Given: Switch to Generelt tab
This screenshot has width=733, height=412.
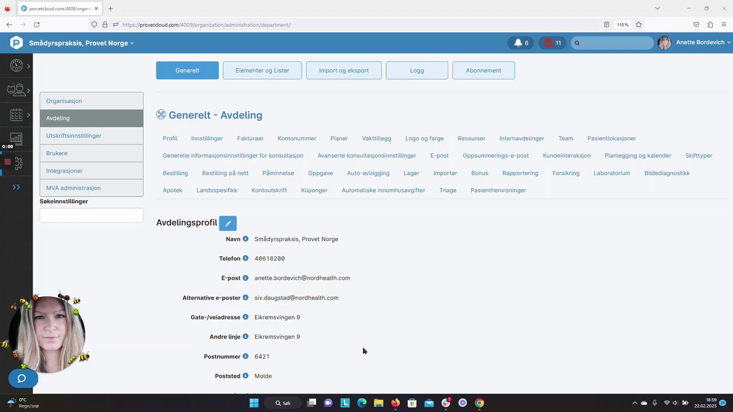Looking at the screenshot, I should coord(187,70).
